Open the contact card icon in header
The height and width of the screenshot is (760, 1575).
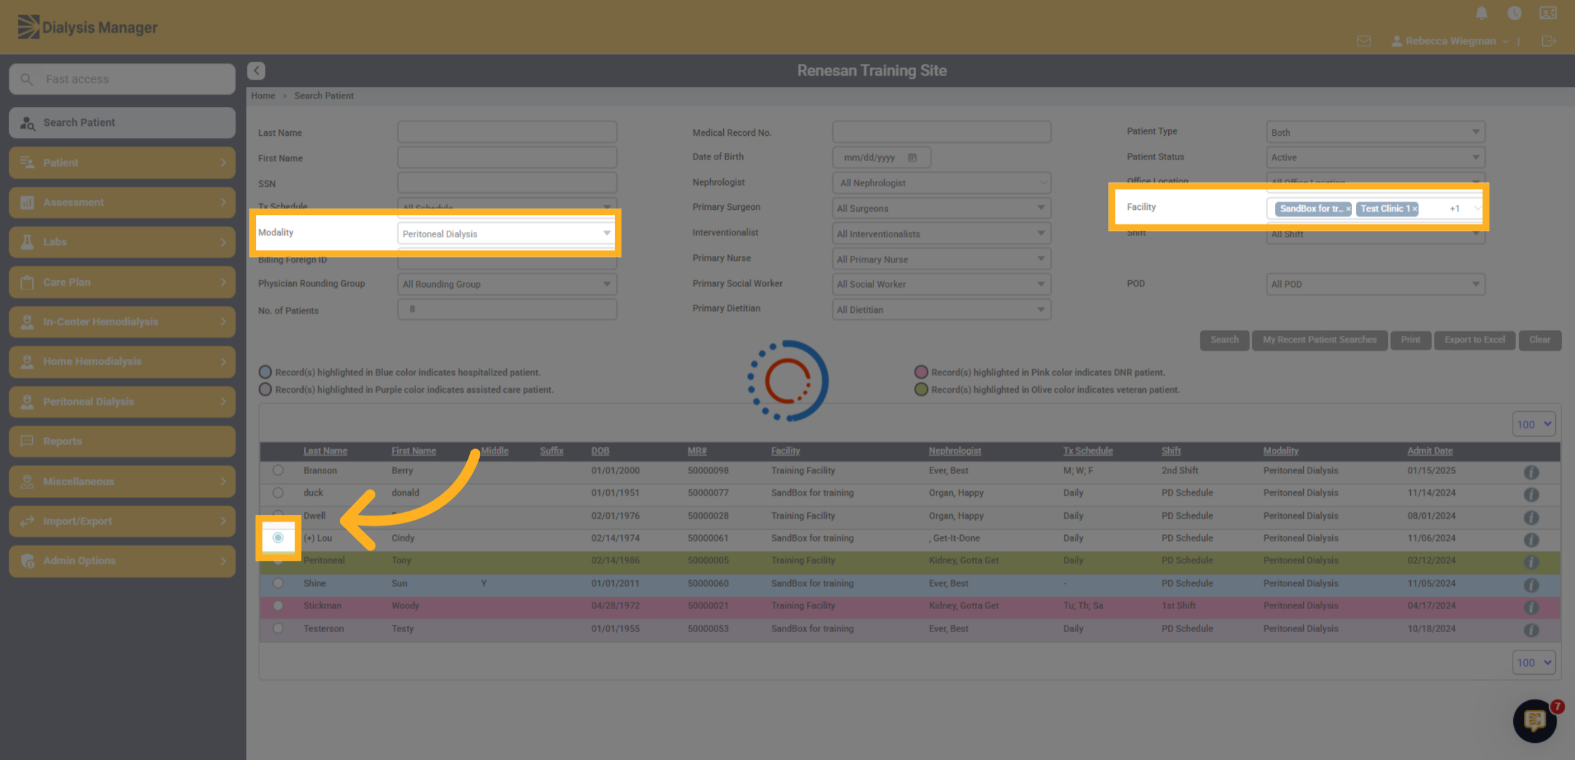point(1548,13)
